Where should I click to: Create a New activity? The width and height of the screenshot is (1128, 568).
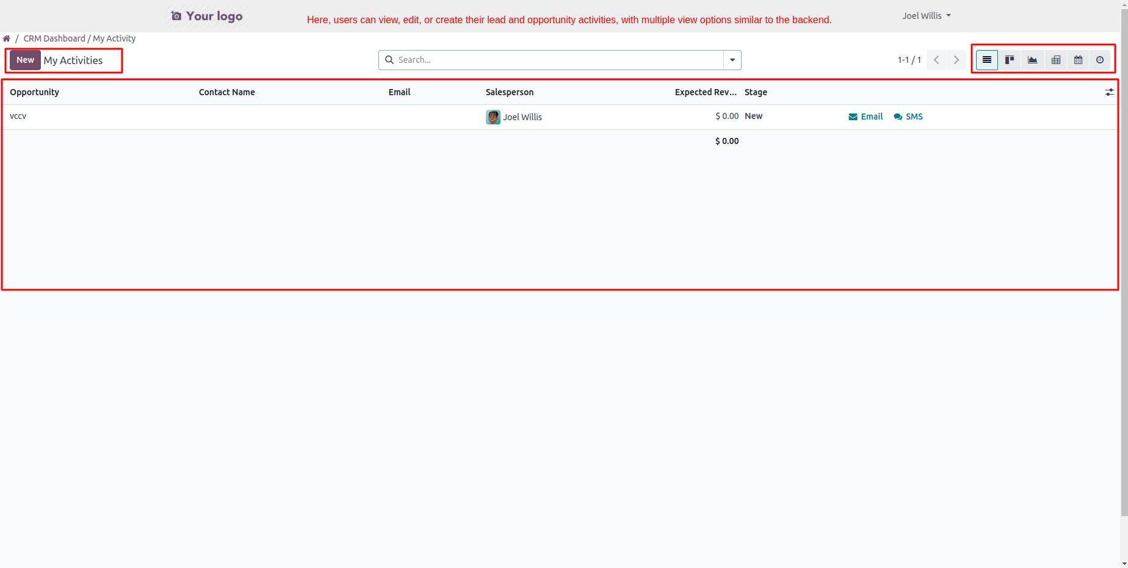(25, 60)
